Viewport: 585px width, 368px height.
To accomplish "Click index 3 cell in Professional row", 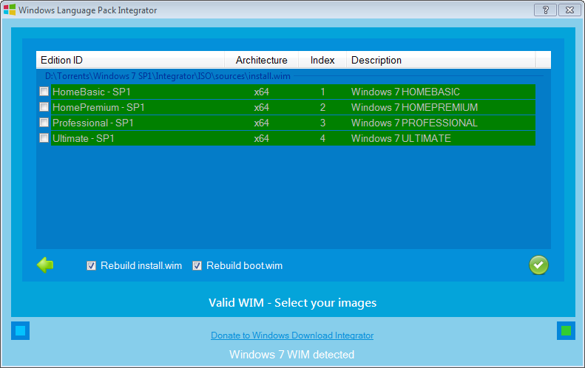I will coord(322,123).
